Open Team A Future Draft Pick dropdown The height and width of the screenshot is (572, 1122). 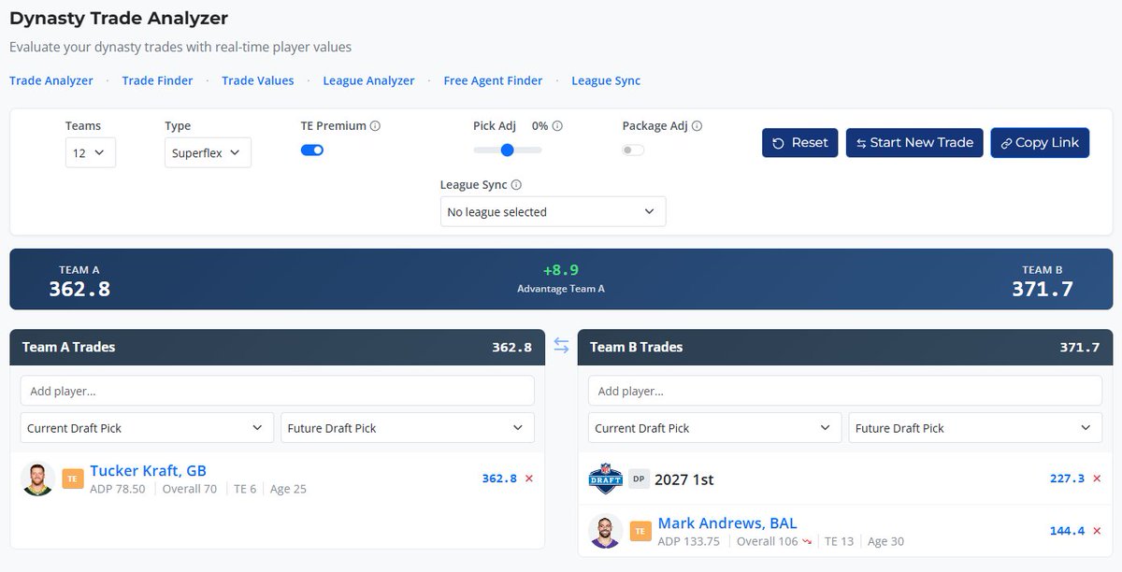coord(408,428)
